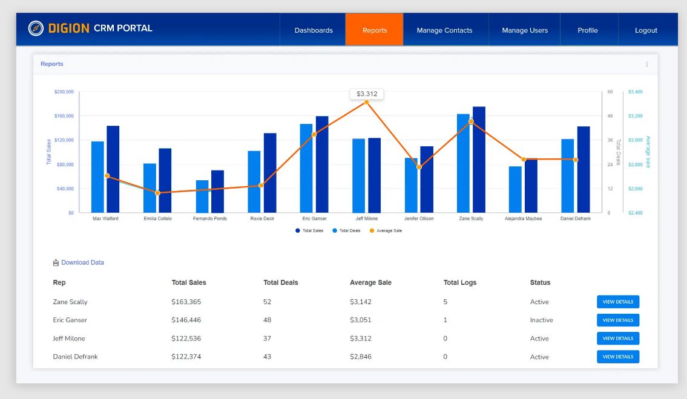Screen dimensions: 687x399
Task: Click the DIGION CRM PORTAL title text
Action: 100,28
